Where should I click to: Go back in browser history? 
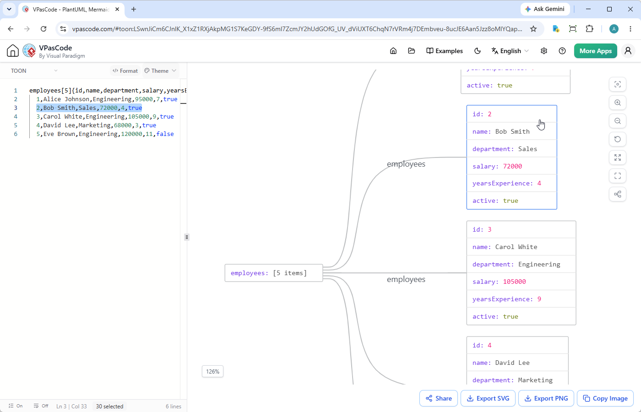pos(11,29)
